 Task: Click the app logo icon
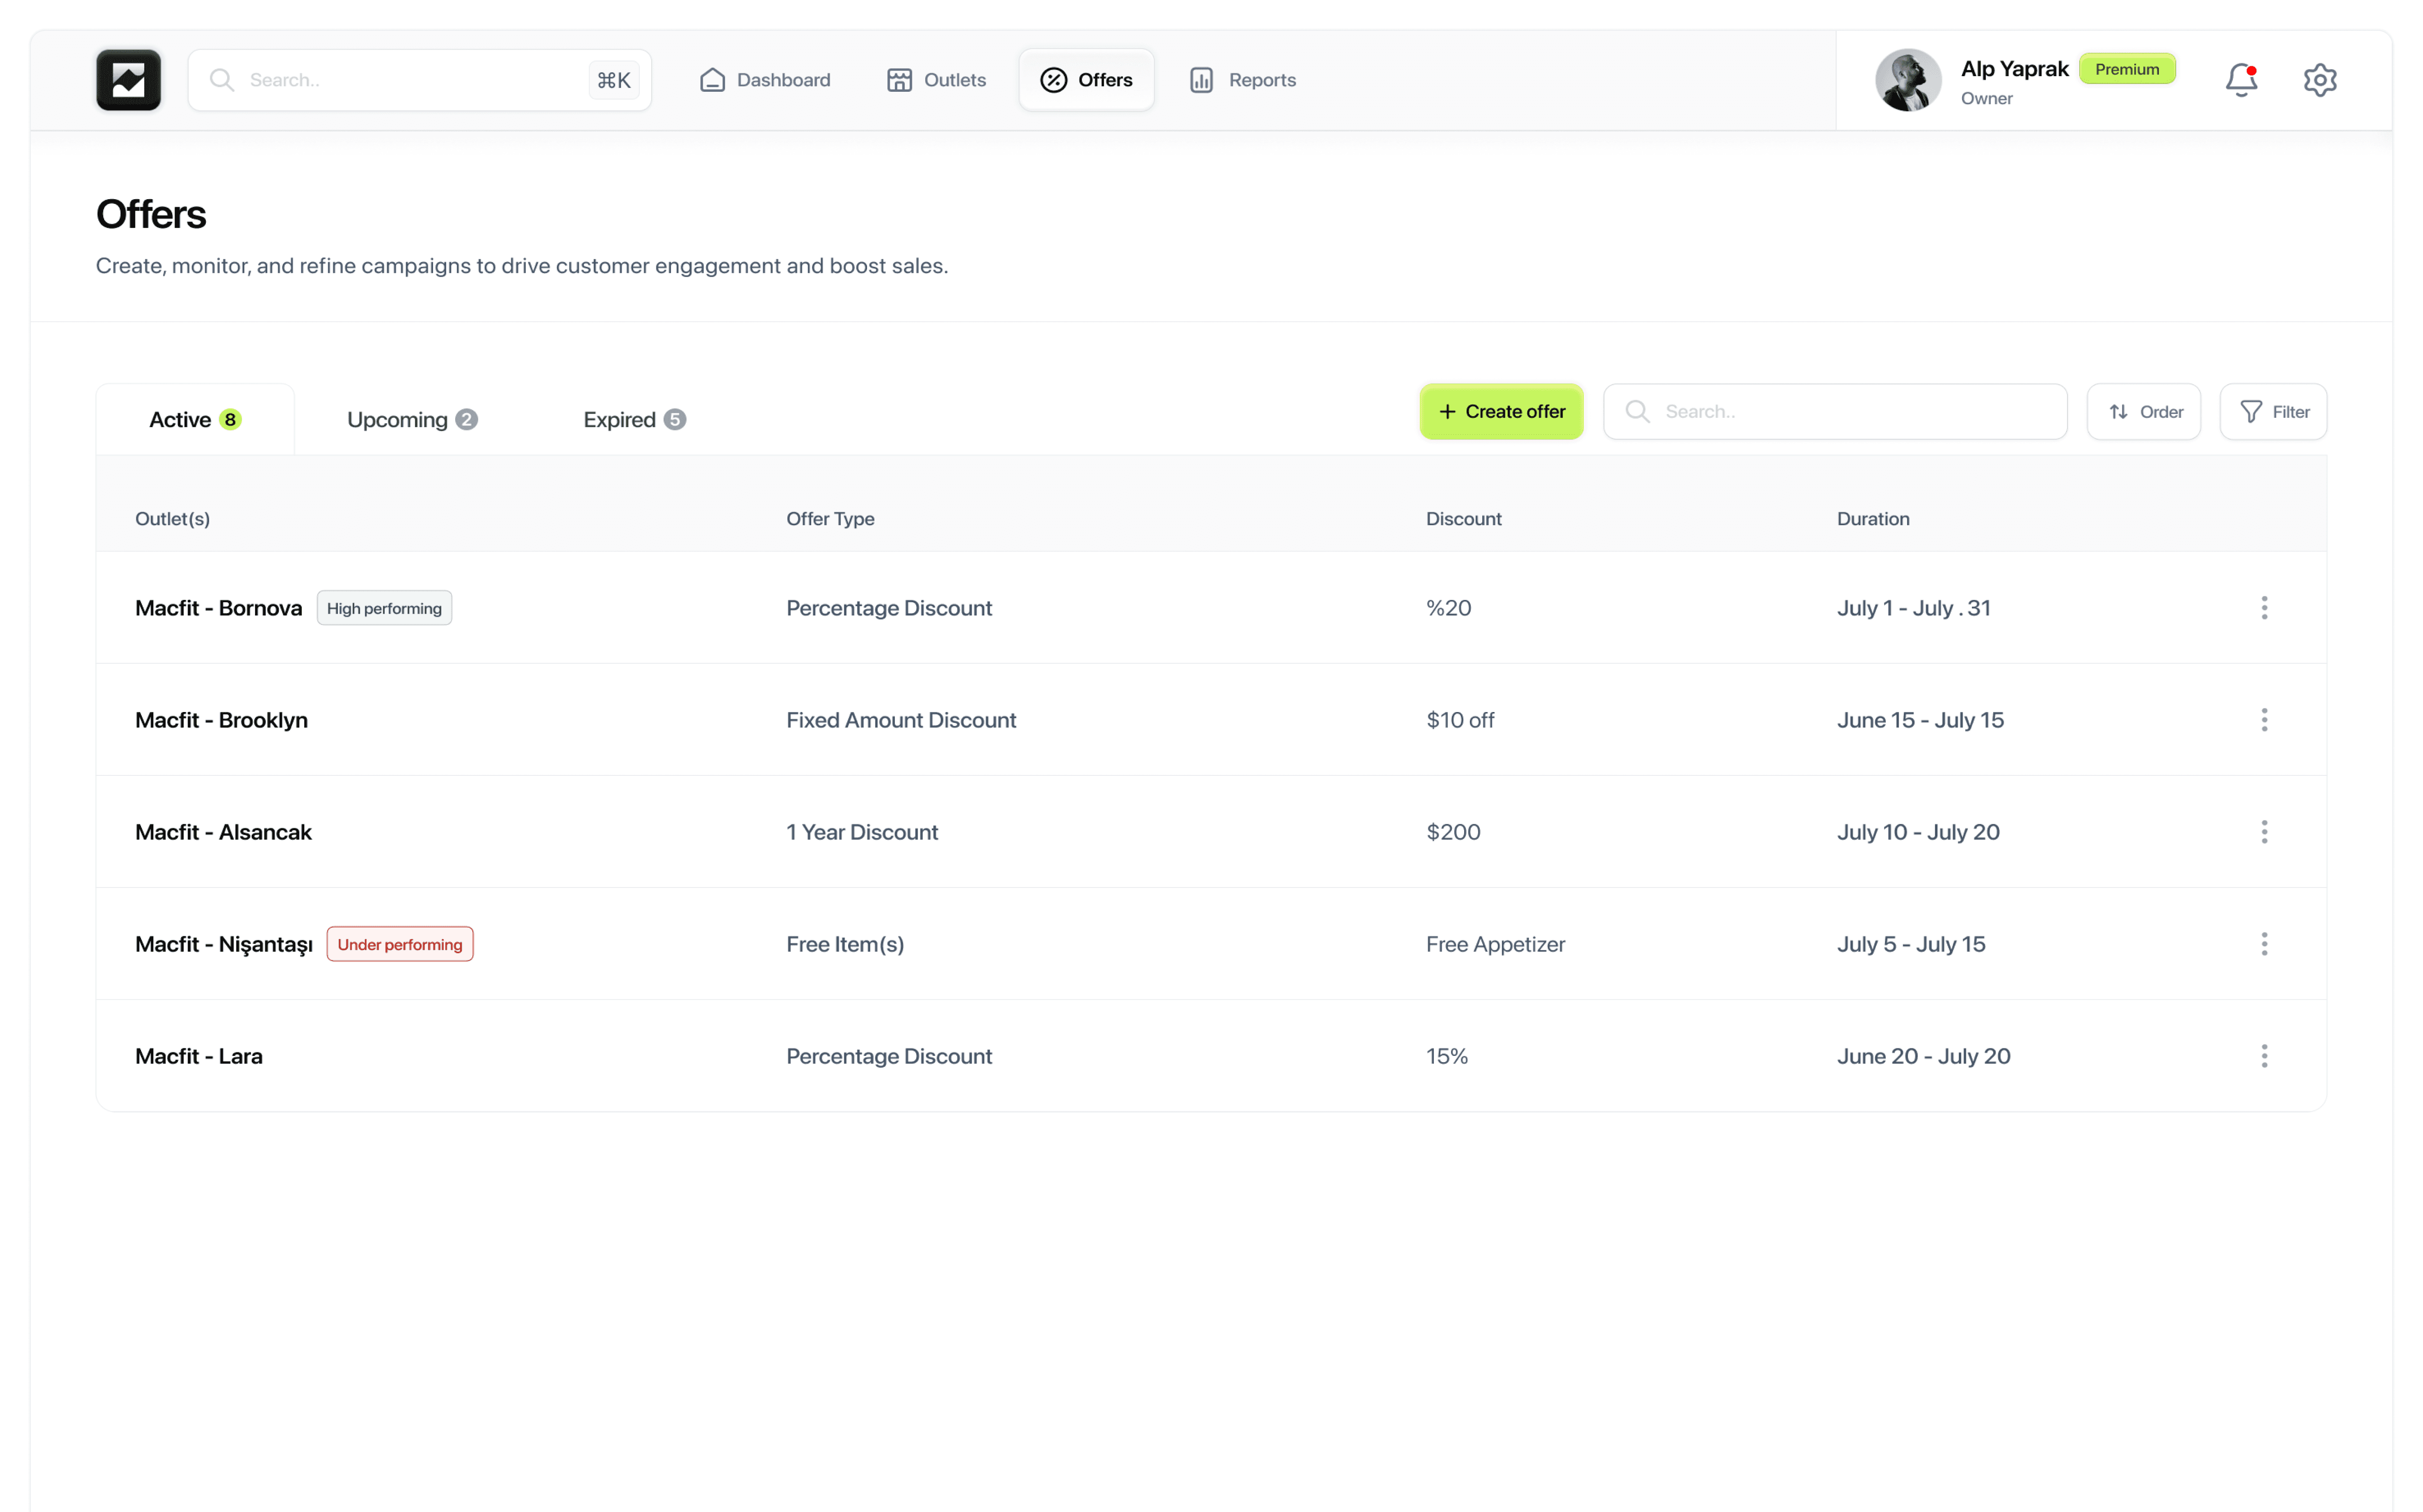pos(128,80)
